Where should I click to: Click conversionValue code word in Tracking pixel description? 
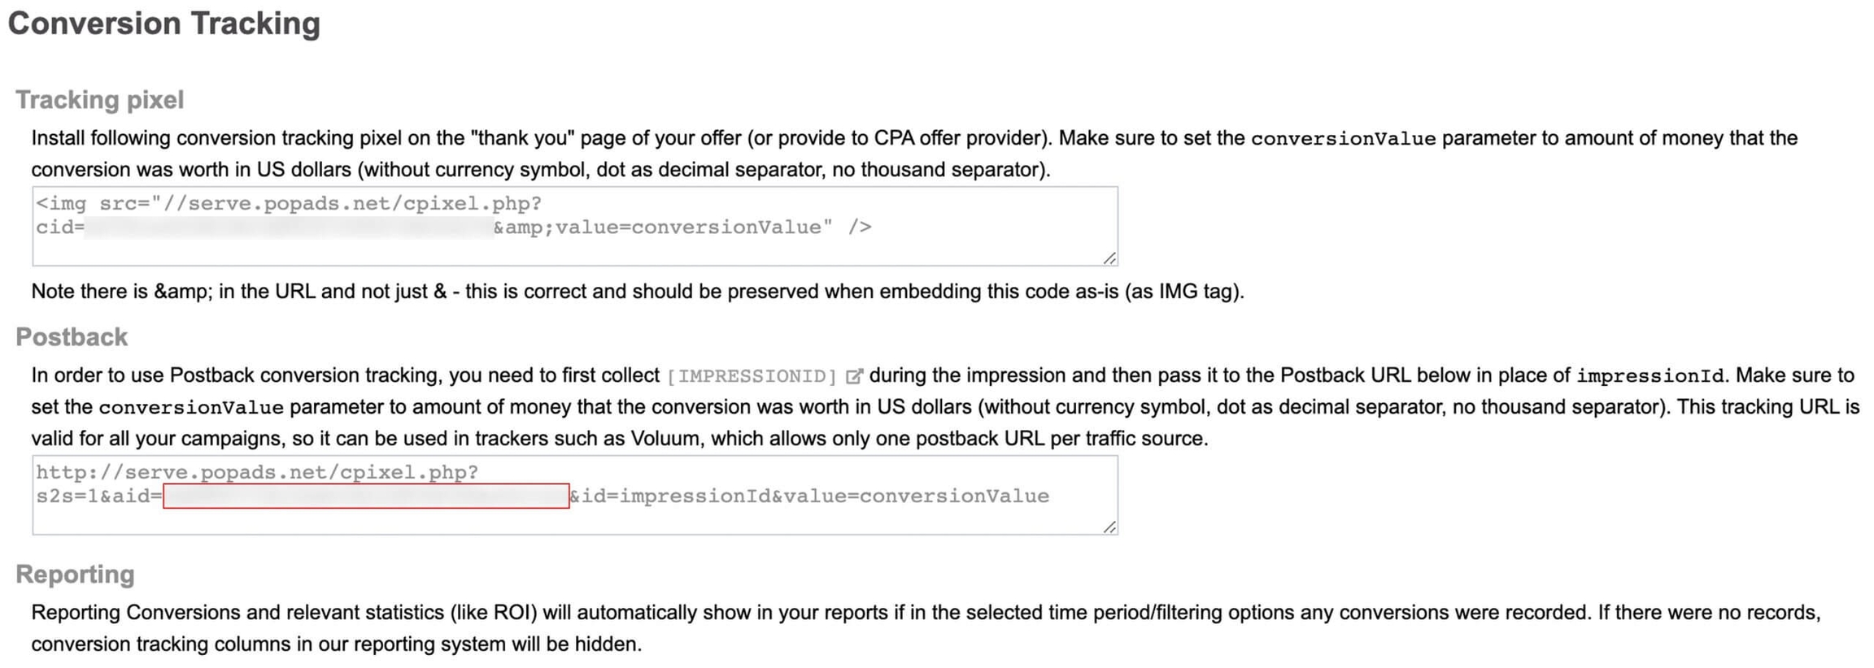[1343, 139]
